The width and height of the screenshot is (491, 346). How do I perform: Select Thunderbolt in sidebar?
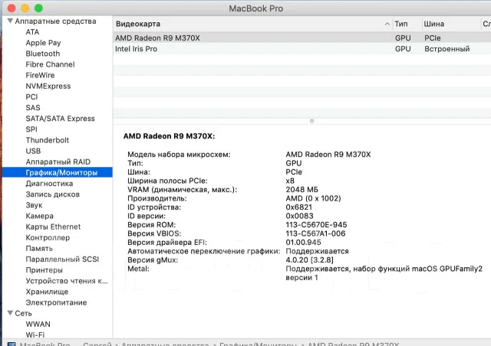48,140
